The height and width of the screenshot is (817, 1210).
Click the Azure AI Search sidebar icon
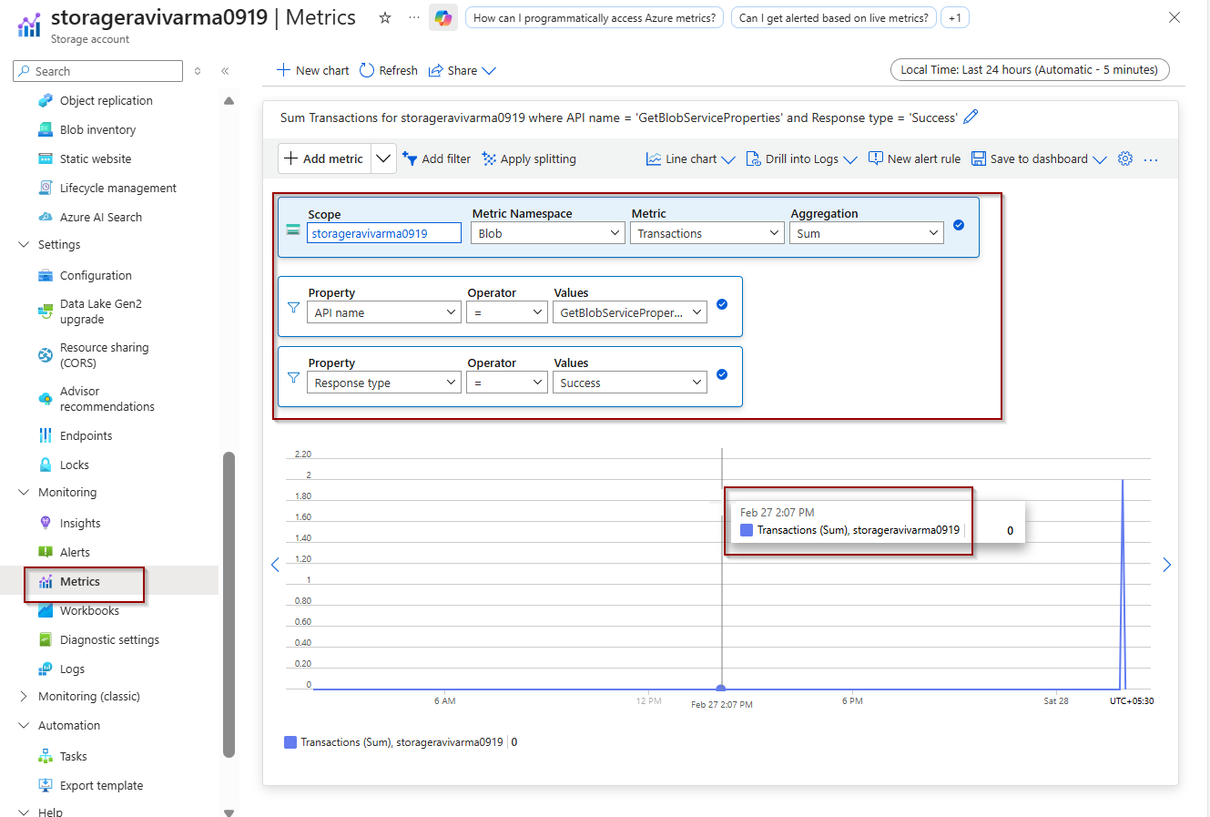coord(46,217)
